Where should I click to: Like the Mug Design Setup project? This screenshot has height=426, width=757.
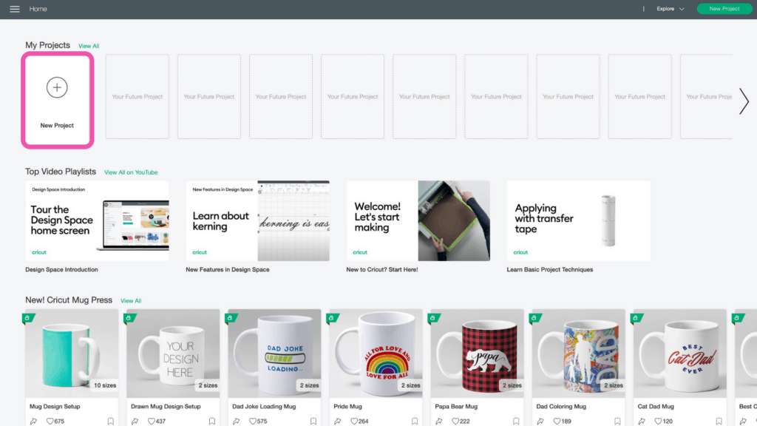pos(50,421)
